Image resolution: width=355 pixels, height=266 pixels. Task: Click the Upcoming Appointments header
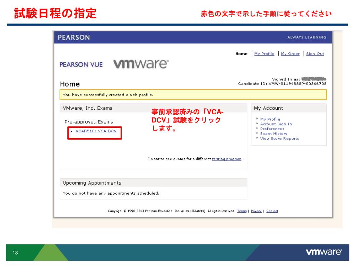[x=153, y=183]
